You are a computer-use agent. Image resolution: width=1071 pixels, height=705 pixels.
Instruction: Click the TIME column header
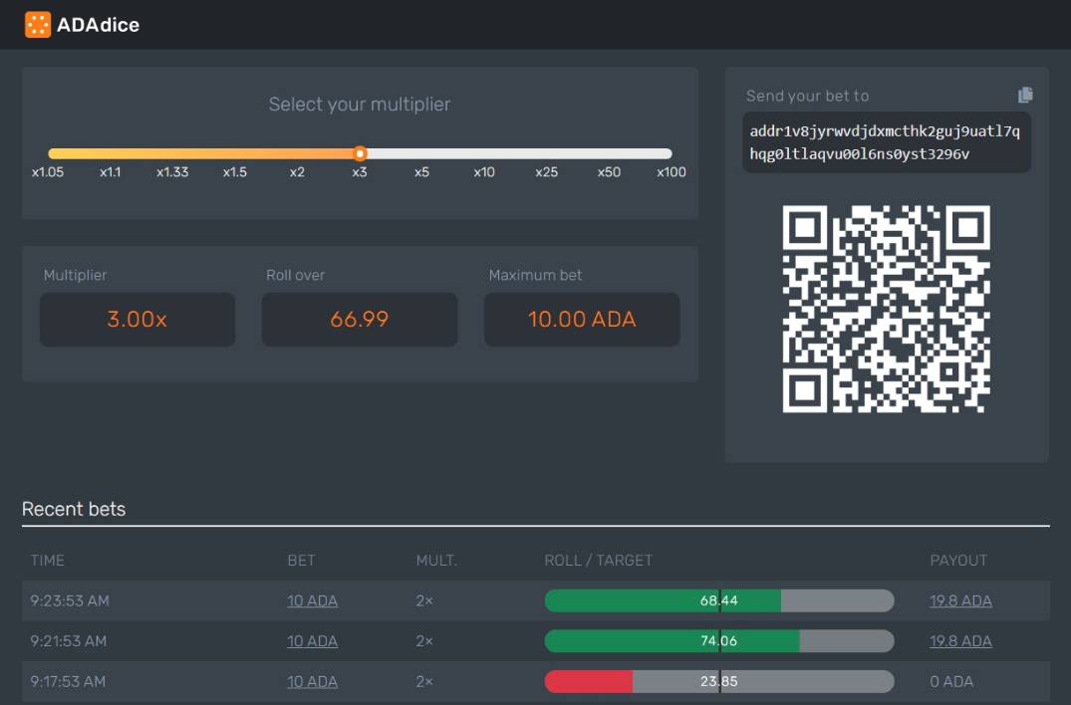click(47, 561)
